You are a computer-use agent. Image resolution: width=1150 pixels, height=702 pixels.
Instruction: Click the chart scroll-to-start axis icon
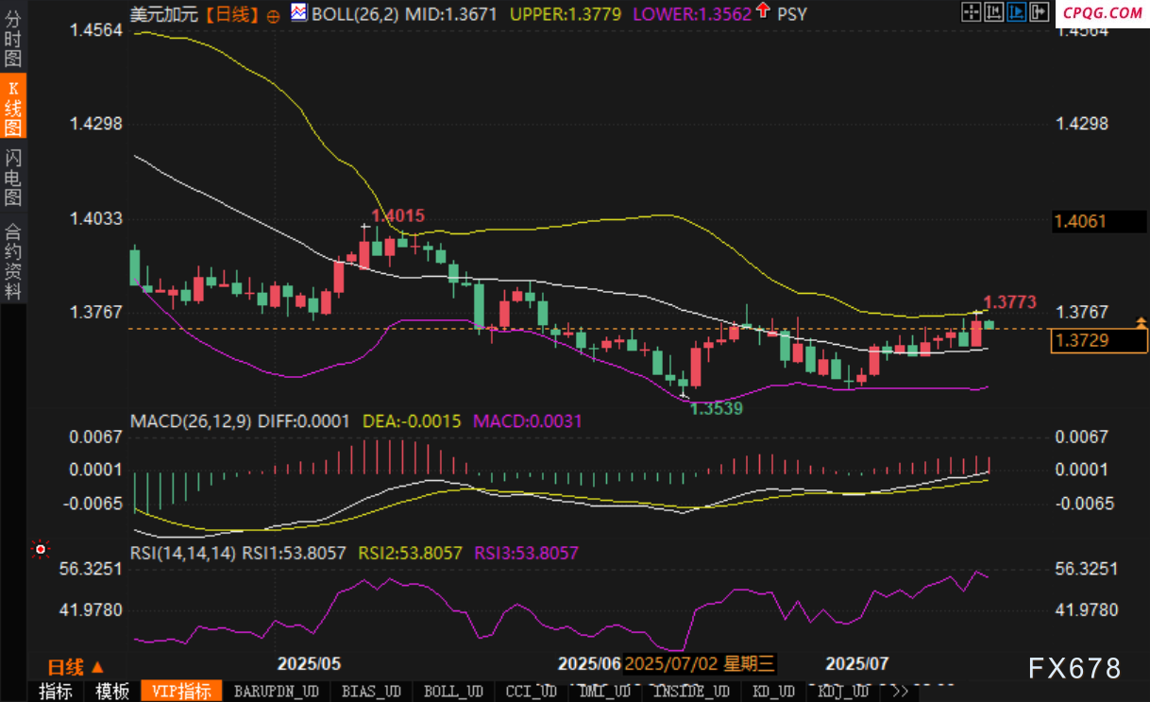993,12
